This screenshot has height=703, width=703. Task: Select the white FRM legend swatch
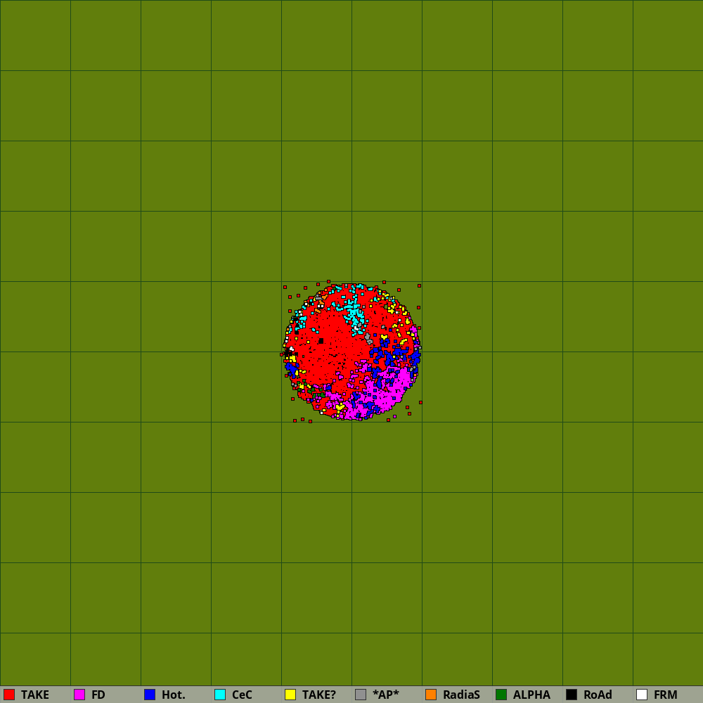pyautogui.click(x=642, y=695)
